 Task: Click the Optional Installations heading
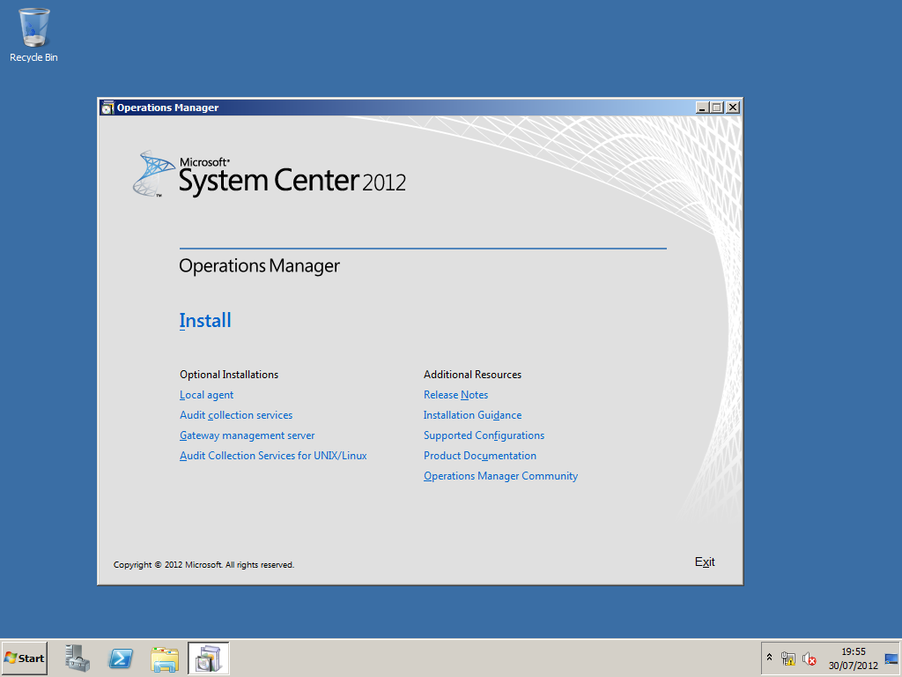(x=229, y=375)
